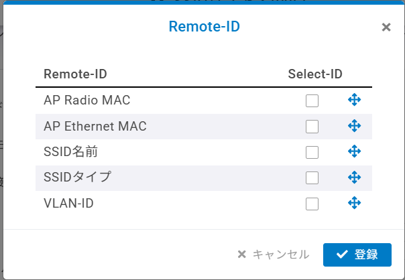Click the move handle for AP Radio MAC
This screenshot has width=405, height=280.
tap(355, 100)
